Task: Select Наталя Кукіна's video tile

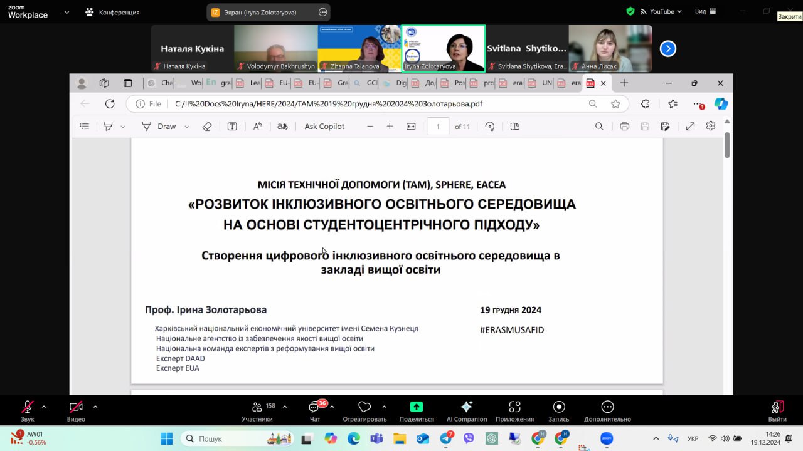Action: 192,48
